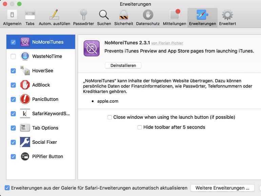This screenshot has height=196, width=261.
Task: Select the NoMoreiTunes icon in the list
Action: tap(25, 42)
